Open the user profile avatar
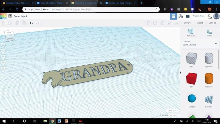The width and height of the screenshot is (220, 124). click(216, 16)
